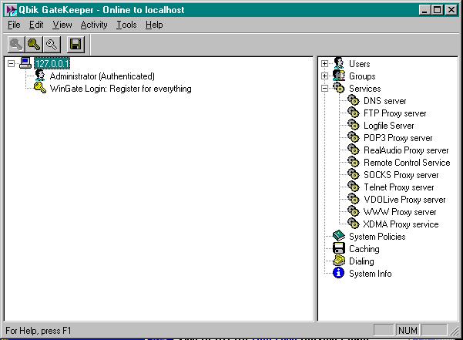
Task: Select the Groups label
Action: (362, 76)
